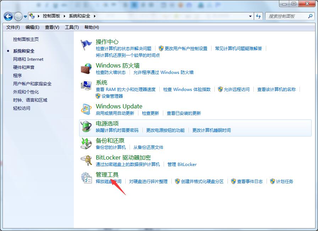Click the shield icon beside 查看事件日志
318x231 pixels.
pos(234,181)
